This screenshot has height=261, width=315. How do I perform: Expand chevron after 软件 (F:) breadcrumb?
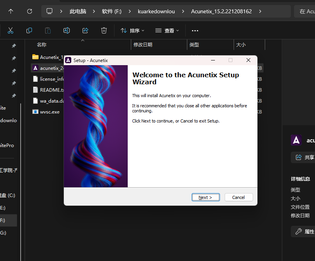pos(130,11)
